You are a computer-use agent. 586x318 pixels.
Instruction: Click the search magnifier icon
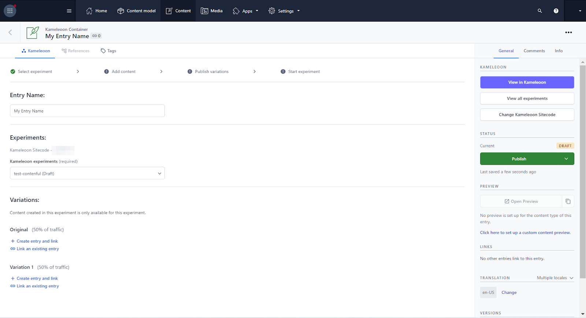tap(539, 11)
